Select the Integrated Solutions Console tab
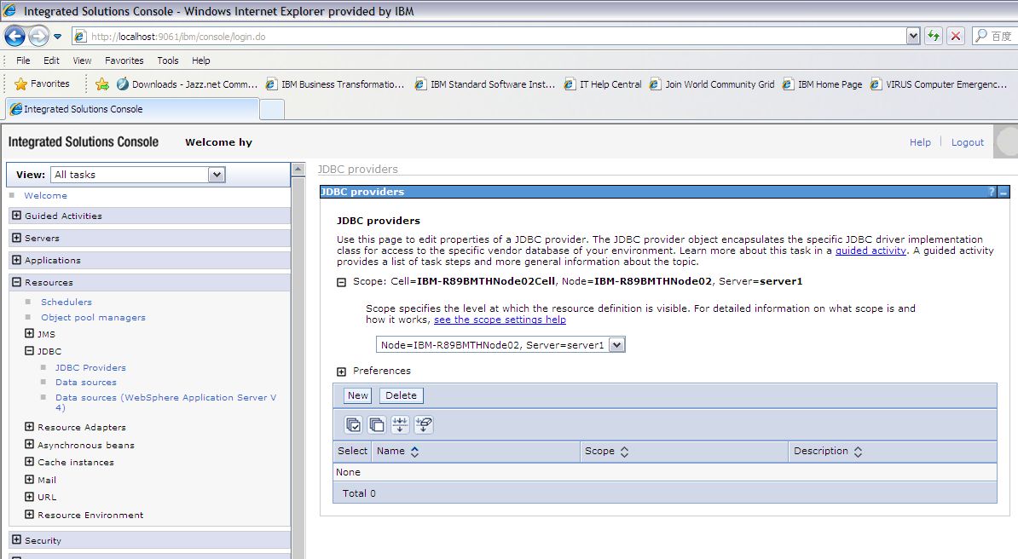Image resolution: width=1018 pixels, height=559 pixels. [x=132, y=108]
